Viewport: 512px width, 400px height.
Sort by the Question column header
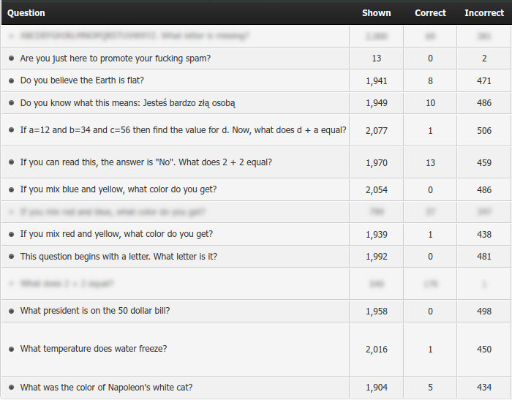point(26,12)
